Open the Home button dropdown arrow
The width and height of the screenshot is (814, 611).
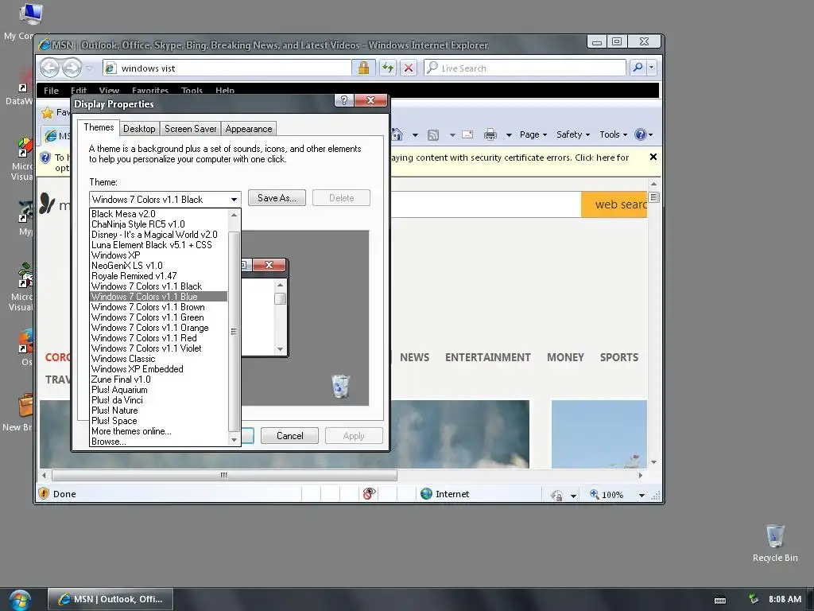[x=415, y=135]
